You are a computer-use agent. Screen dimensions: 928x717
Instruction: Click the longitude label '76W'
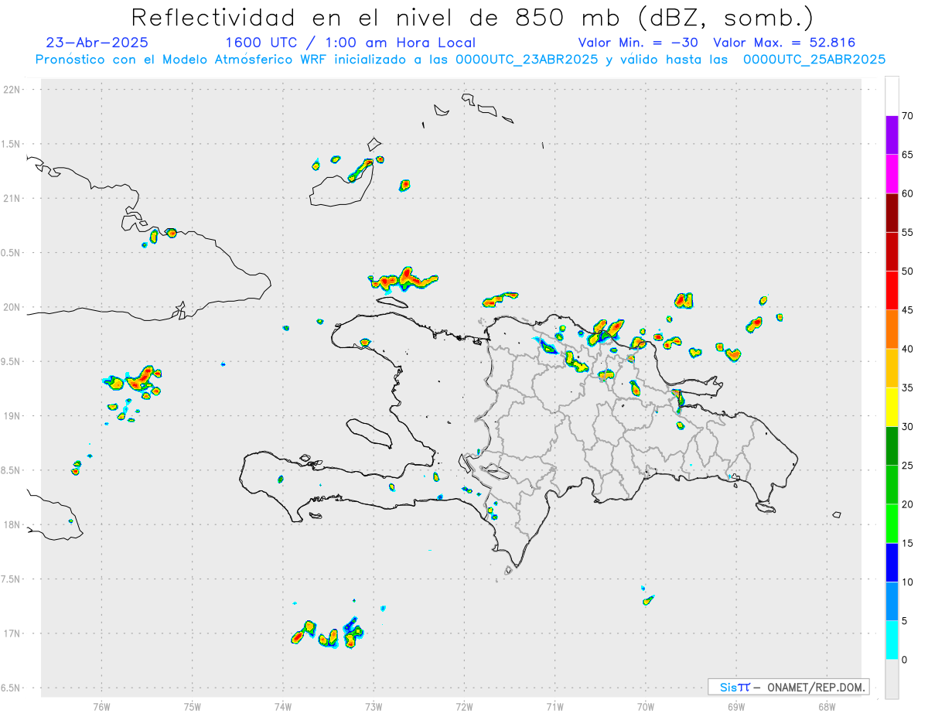tap(101, 707)
